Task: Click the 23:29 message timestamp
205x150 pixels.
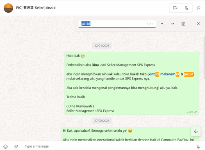Action: (190, 112)
